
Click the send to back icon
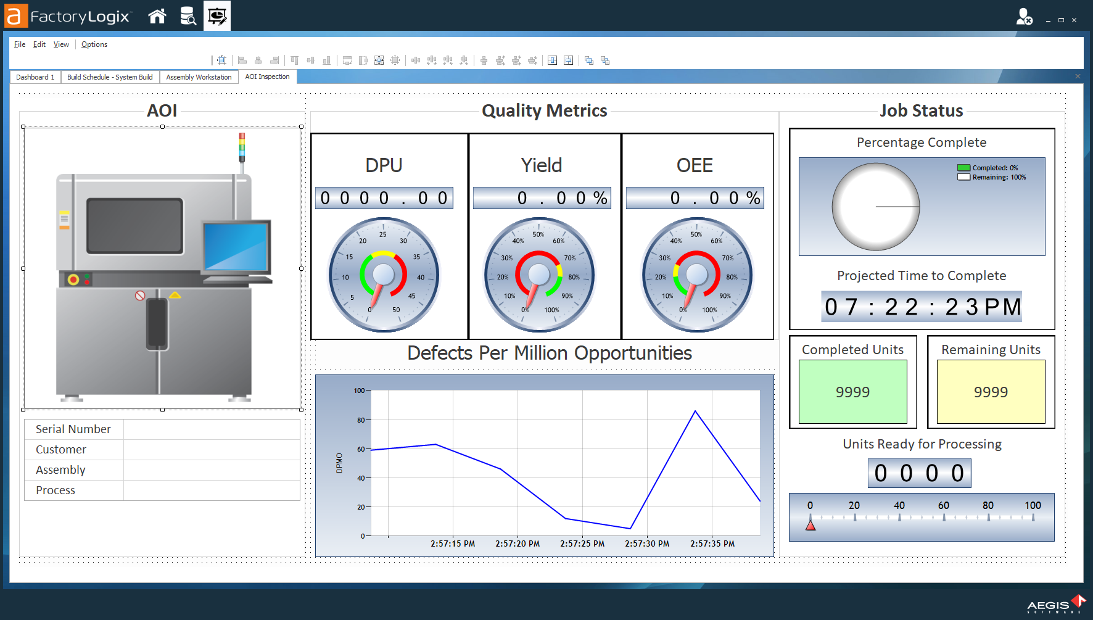[606, 60]
